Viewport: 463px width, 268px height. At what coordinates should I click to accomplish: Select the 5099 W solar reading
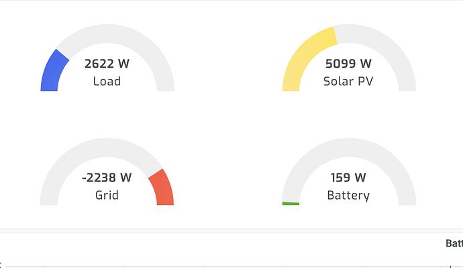pyautogui.click(x=348, y=64)
